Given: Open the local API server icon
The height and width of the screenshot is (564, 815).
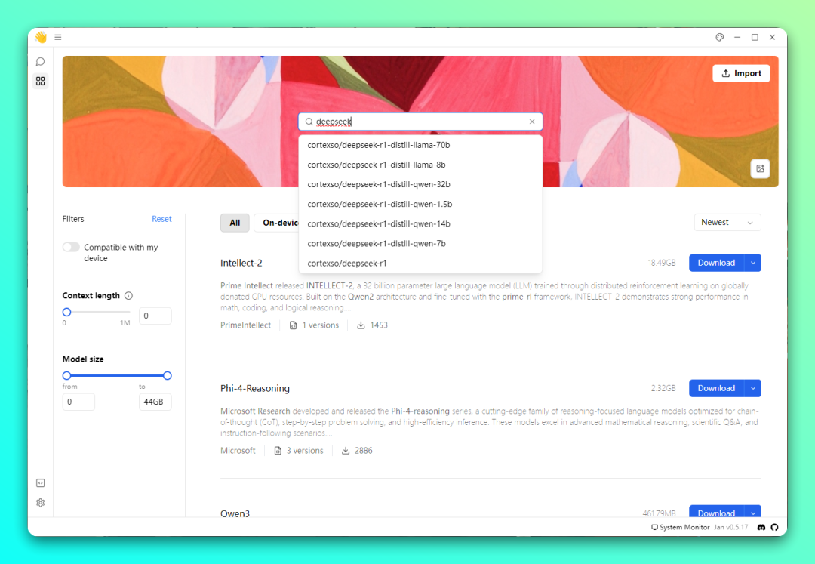Looking at the screenshot, I should click(41, 483).
